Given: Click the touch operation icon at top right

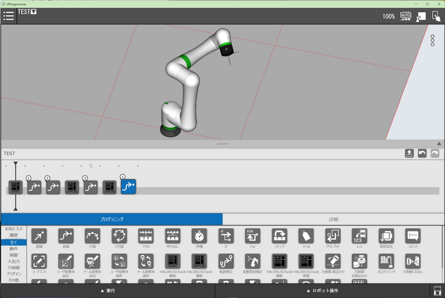Looking at the screenshot, I should click(x=435, y=16).
